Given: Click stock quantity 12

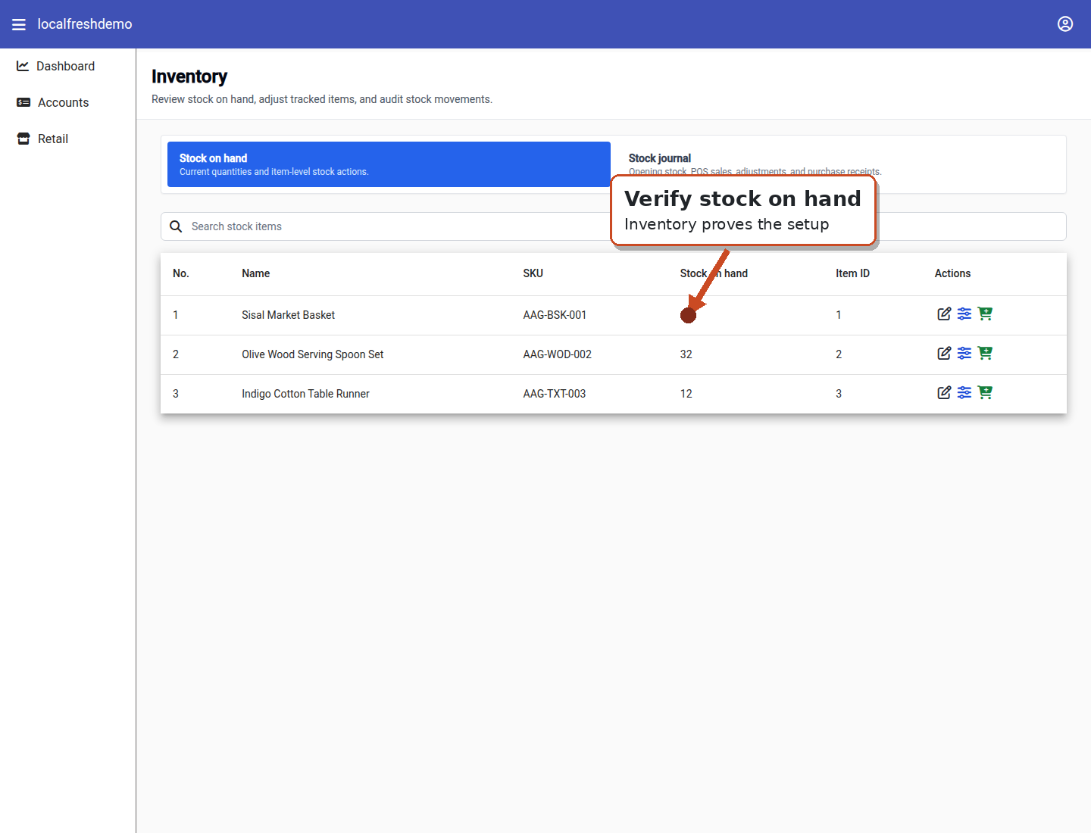Looking at the screenshot, I should (686, 394).
